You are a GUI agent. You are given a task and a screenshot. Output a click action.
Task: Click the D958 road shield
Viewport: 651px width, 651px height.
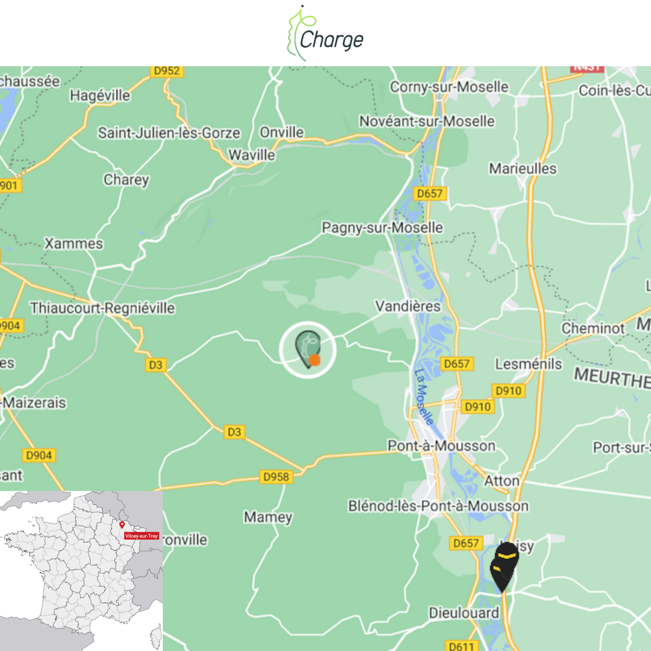pos(276,477)
